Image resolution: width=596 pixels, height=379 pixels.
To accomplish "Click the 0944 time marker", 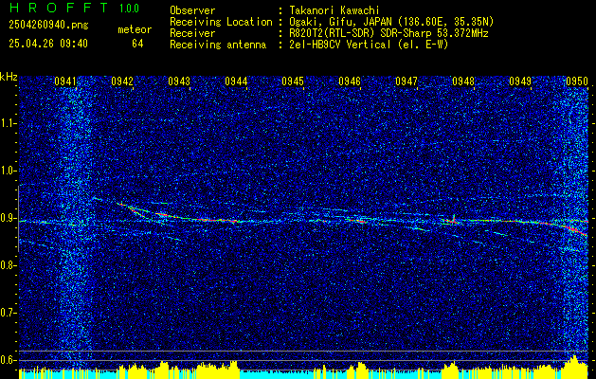I will click(236, 81).
